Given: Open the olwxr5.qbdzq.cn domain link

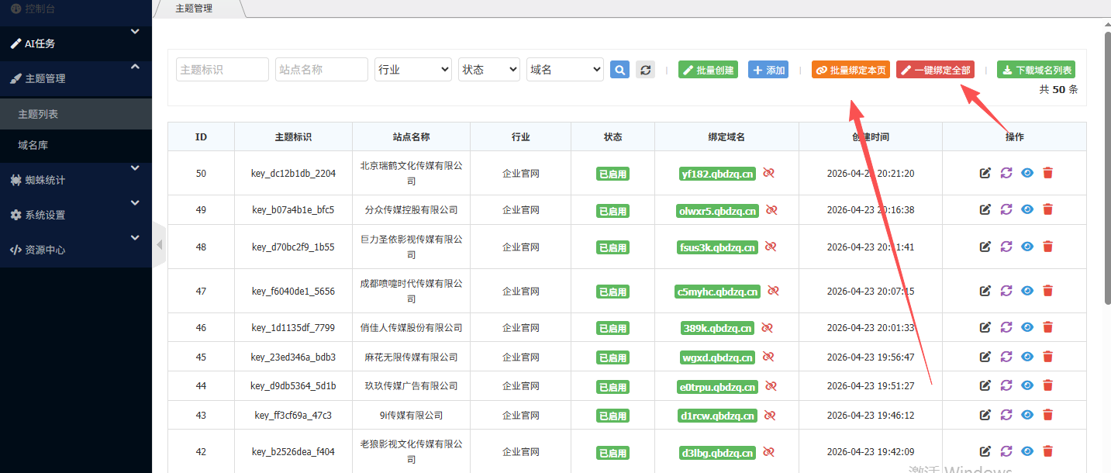Looking at the screenshot, I should pyautogui.click(x=717, y=209).
